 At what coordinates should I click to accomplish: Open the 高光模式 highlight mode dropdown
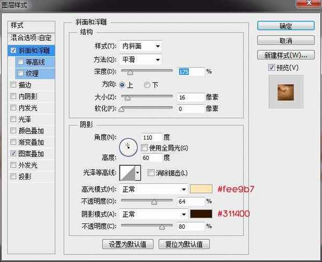coord(153,189)
